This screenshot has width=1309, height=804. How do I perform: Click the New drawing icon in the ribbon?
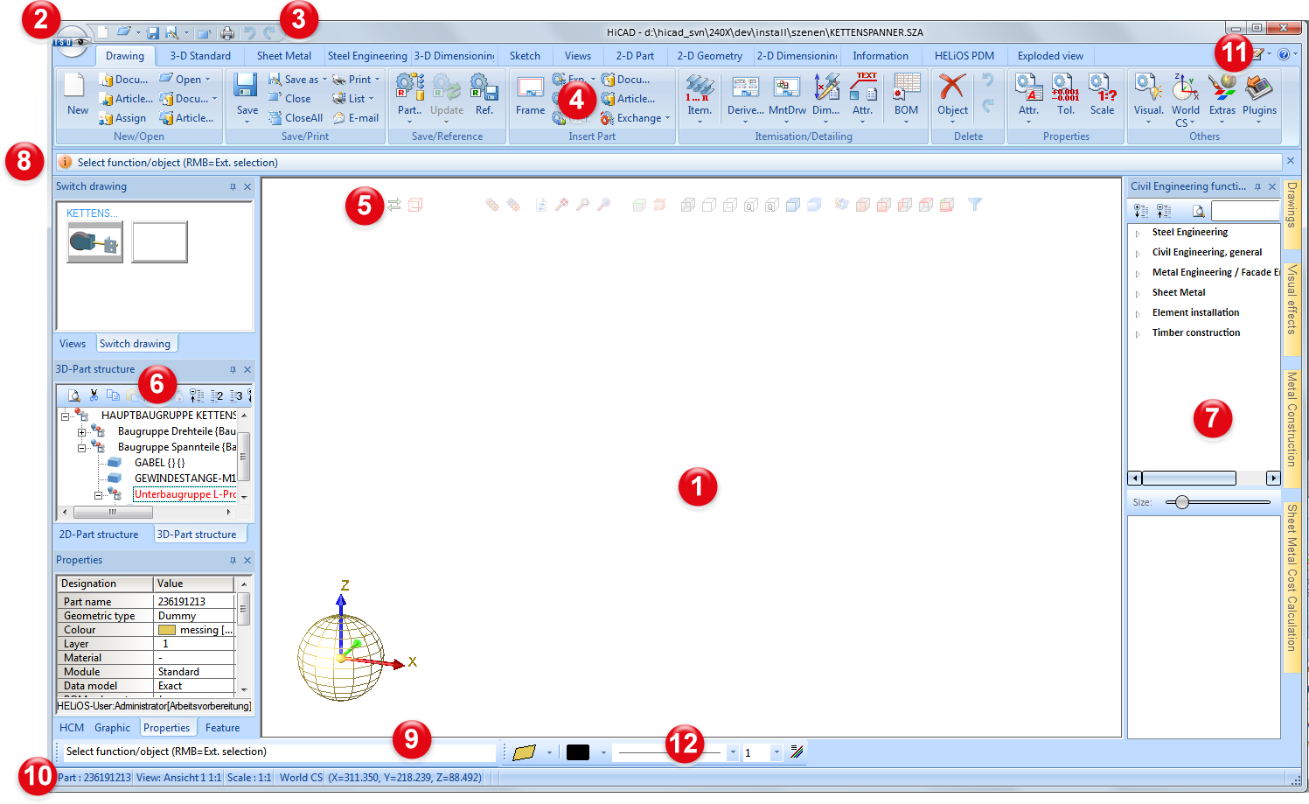tap(77, 87)
